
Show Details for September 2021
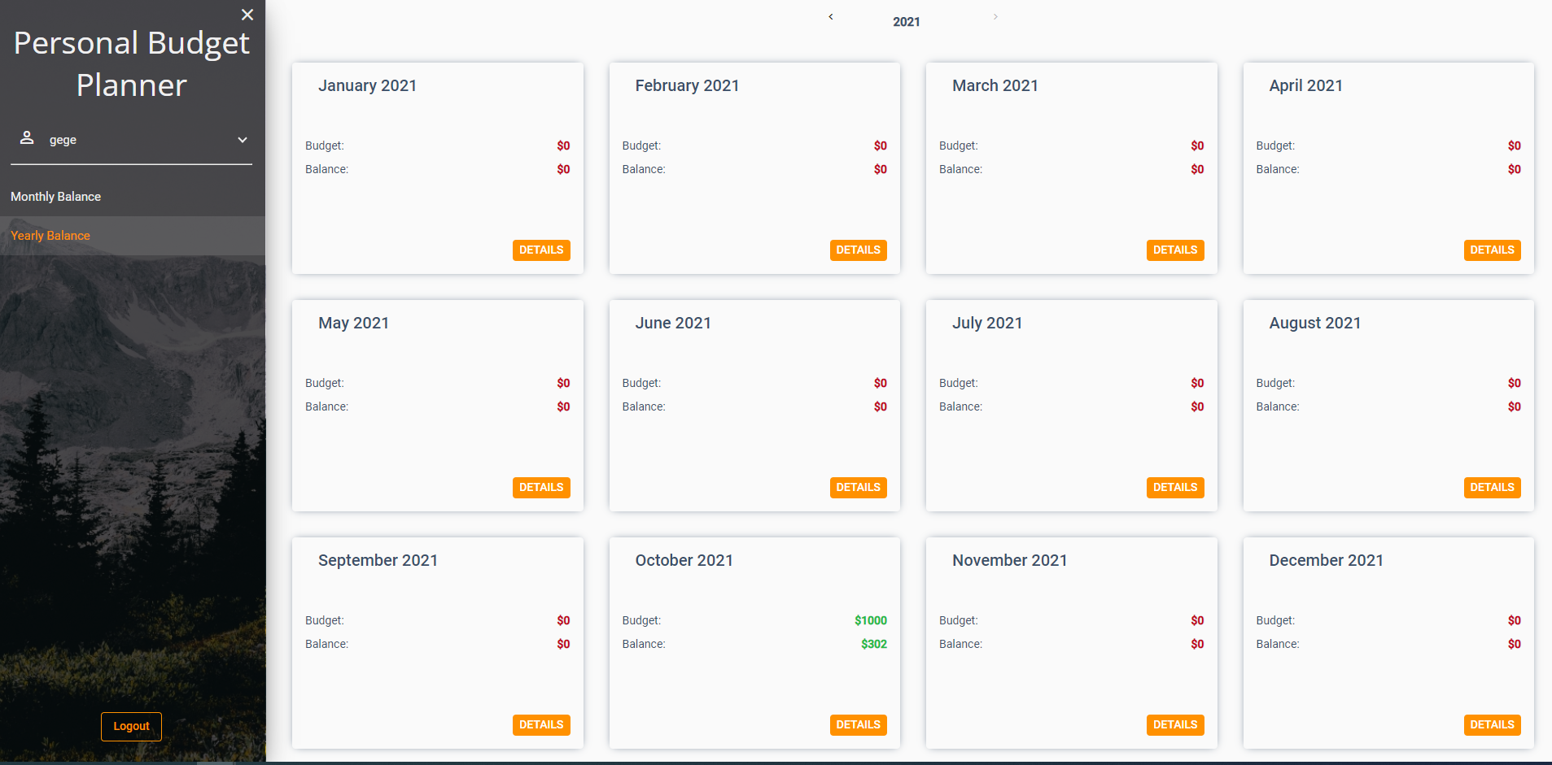point(541,725)
